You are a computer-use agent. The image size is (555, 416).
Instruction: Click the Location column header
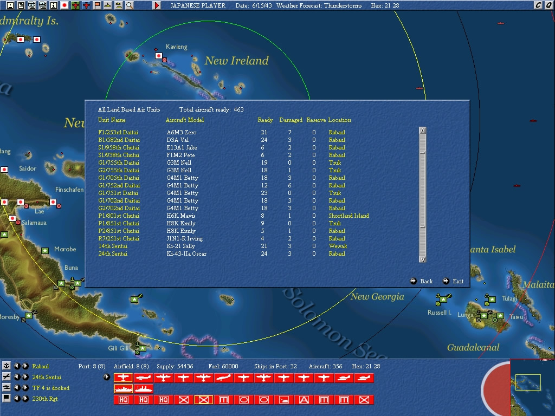[x=339, y=120]
